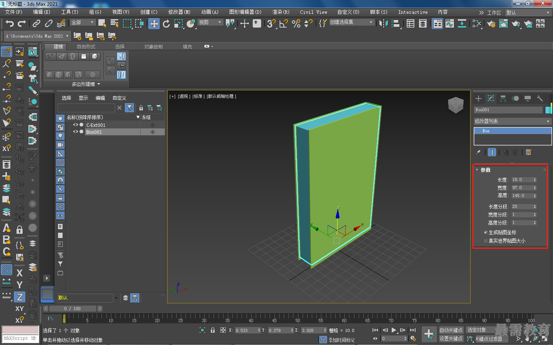Enable 真实世界贴图大小 checkbox
The image size is (553, 345).
tap(486, 241)
